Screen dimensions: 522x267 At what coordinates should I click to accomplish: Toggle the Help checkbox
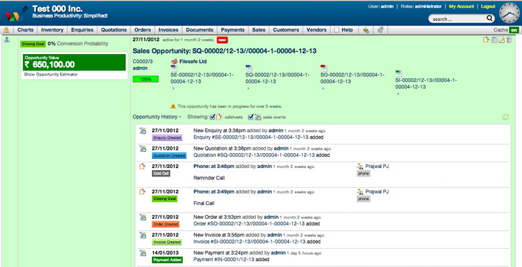pos(337,30)
